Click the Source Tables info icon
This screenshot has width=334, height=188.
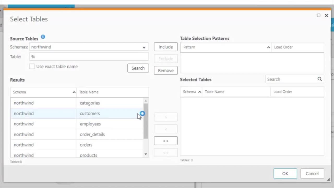pos(43,37)
